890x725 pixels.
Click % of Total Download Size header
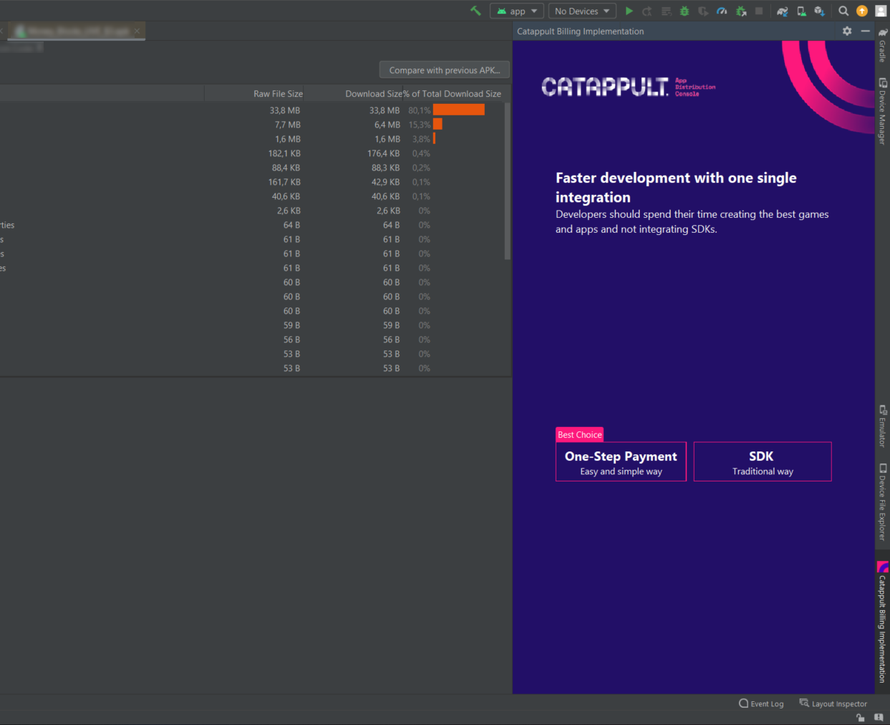click(x=453, y=94)
